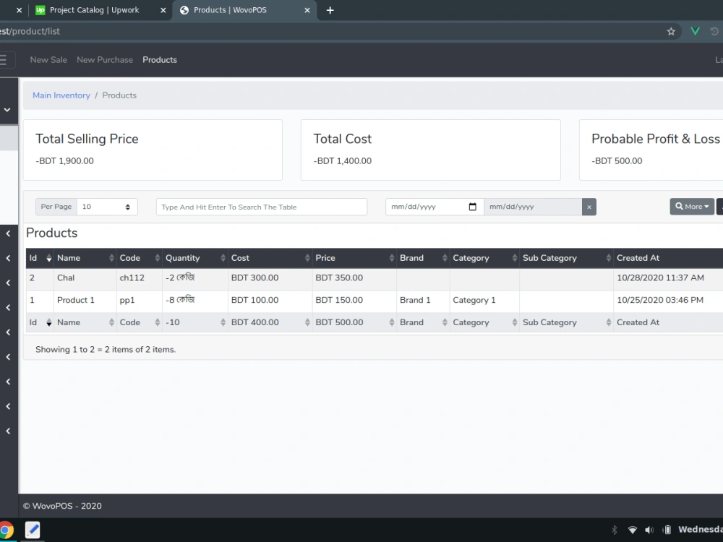Open the Per Page dropdown
The image size is (723, 542).
107,207
